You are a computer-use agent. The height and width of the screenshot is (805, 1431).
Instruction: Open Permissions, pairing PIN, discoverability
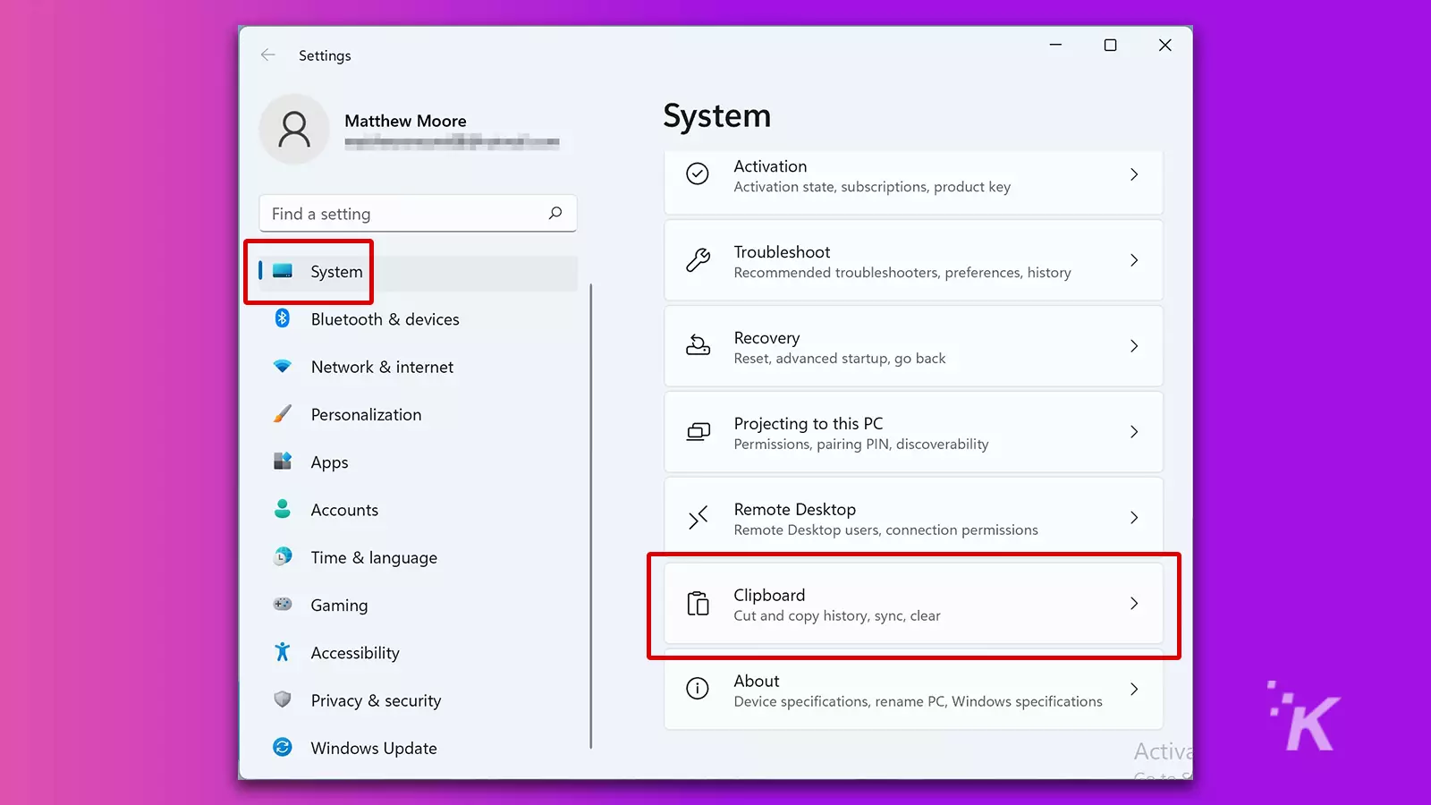(x=861, y=445)
